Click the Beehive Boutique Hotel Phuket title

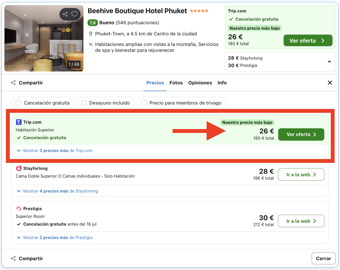point(137,11)
